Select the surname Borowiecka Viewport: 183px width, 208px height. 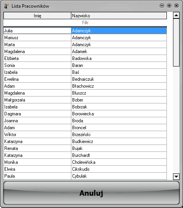[119, 114]
